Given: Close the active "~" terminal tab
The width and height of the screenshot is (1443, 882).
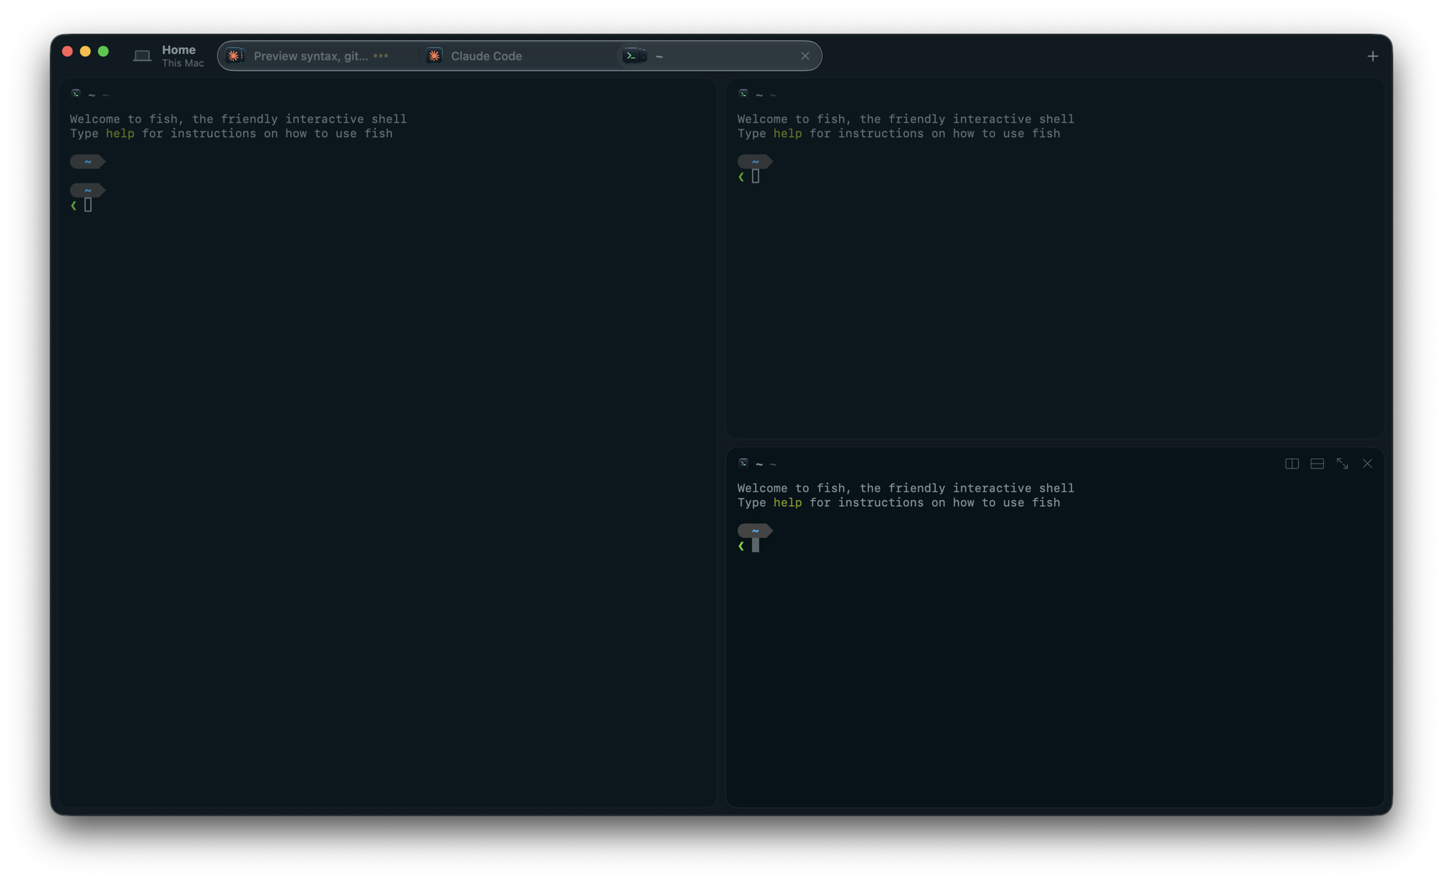Looking at the screenshot, I should pos(805,56).
